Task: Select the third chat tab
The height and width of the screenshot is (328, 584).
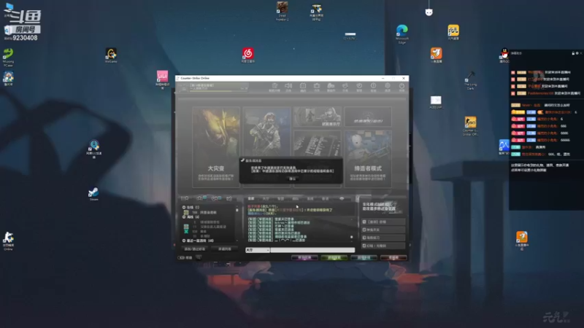Action: tap(280, 198)
